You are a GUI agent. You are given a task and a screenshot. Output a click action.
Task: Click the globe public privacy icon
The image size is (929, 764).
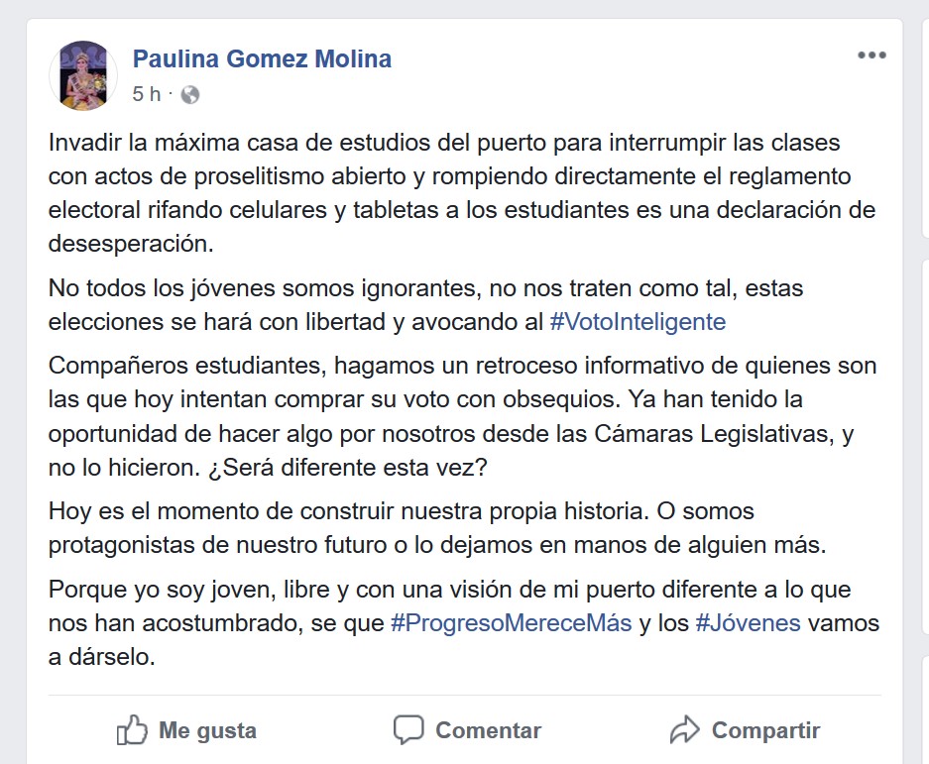click(189, 95)
